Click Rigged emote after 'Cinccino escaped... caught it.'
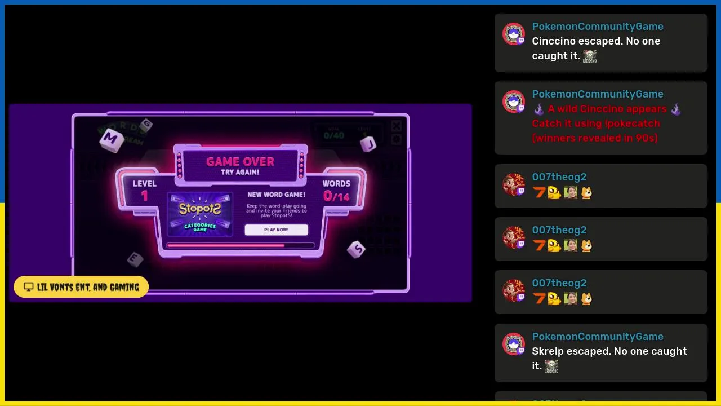The height and width of the screenshot is (406, 721). [x=590, y=56]
